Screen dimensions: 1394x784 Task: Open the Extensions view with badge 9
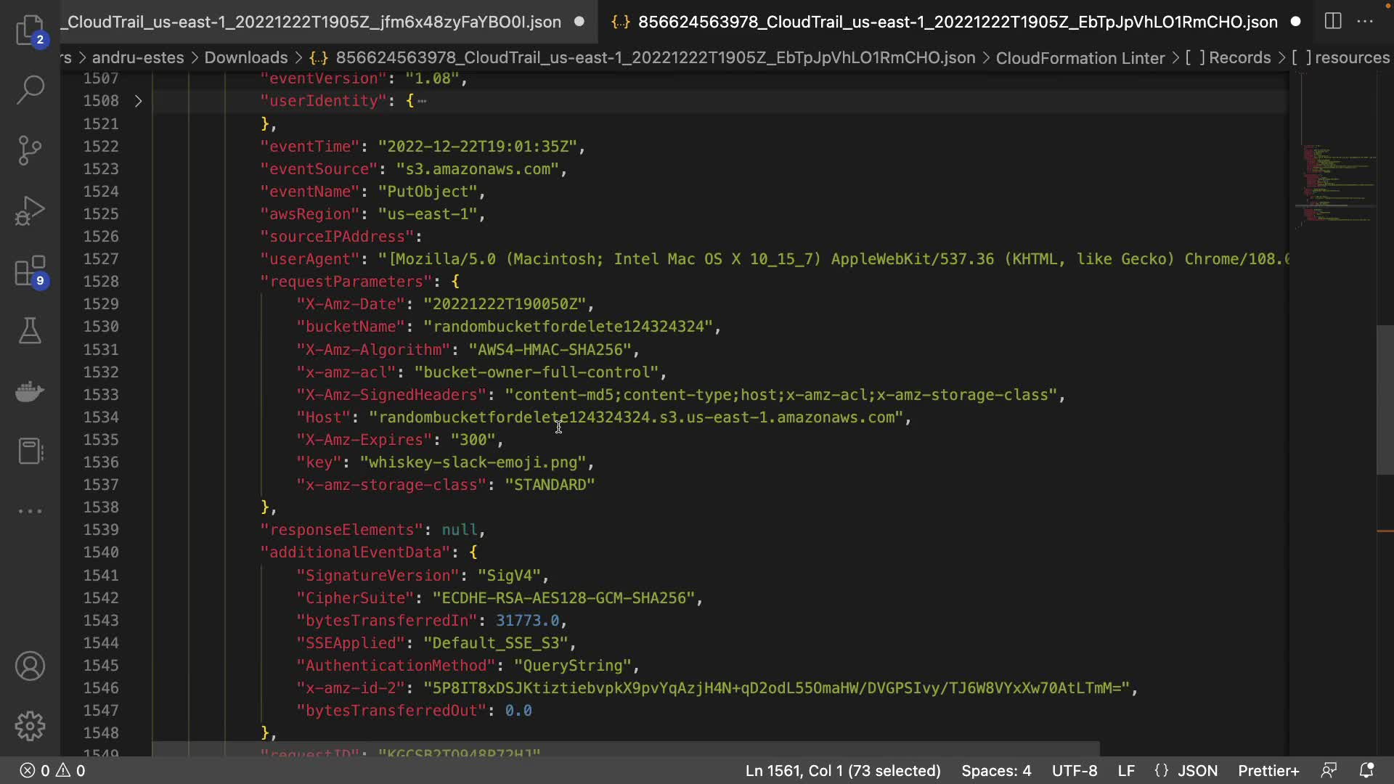coord(30,271)
